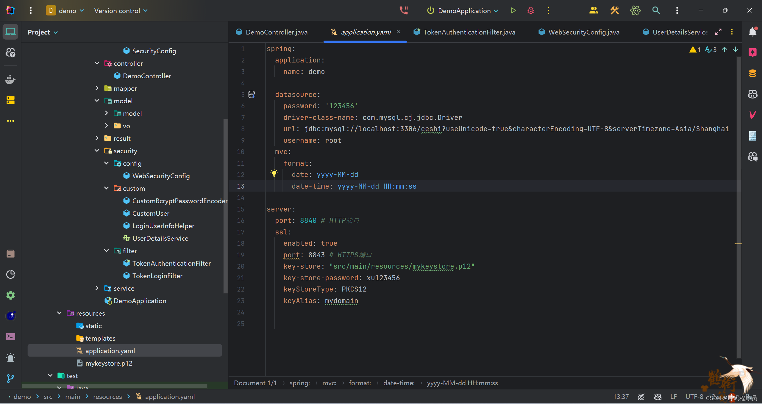Click the lightbulb hint on line 12
The image size is (762, 404).
[274, 173]
